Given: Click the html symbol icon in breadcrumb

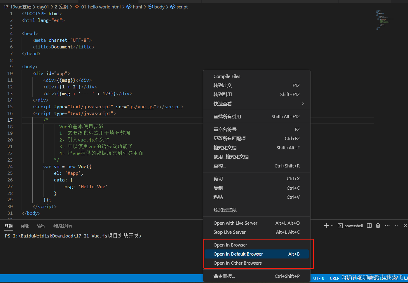Looking at the screenshot, I should pos(129,7).
